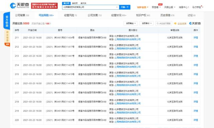Open the 百宝箱 dropdown menu
The image size is (214, 128).
tap(156, 7)
